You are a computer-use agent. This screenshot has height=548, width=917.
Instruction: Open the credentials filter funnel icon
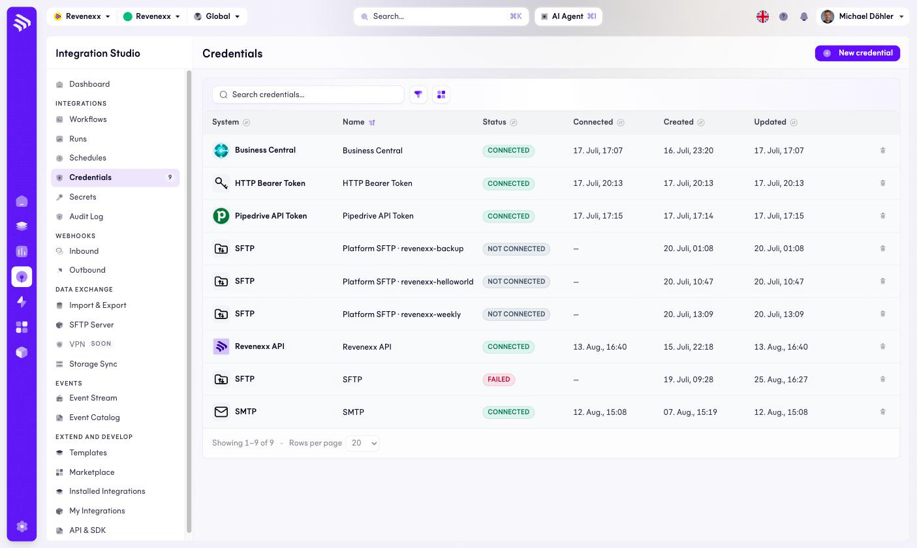[x=418, y=95]
